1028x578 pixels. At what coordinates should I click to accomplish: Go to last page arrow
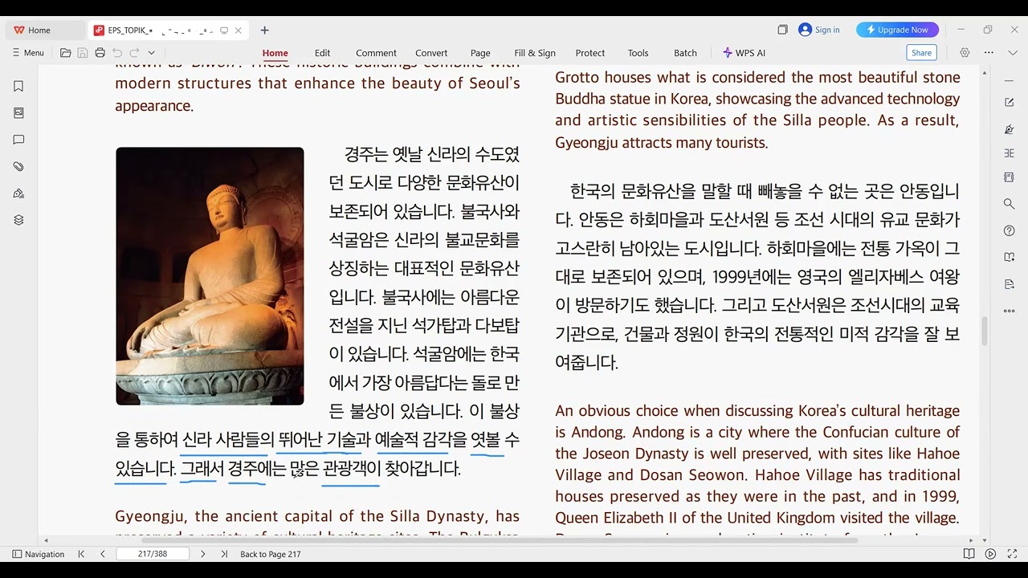(x=224, y=554)
